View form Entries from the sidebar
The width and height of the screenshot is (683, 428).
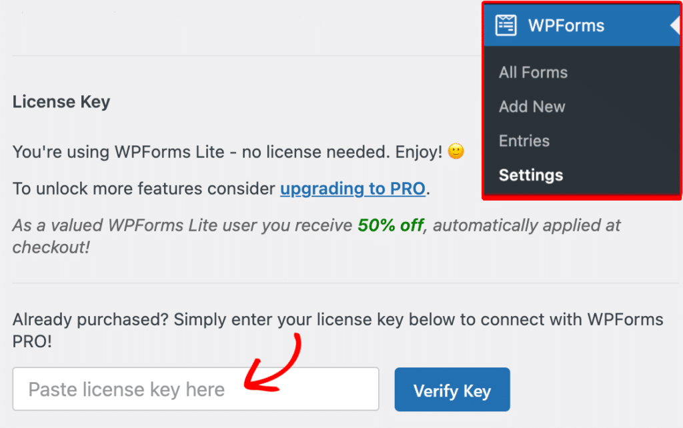click(x=524, y=141)
